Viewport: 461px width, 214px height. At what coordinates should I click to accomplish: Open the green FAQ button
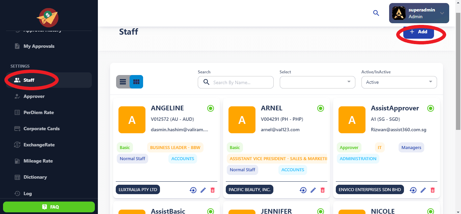point(49,207)
